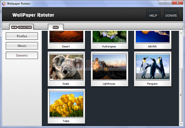
Task: Click the Koala caption text
Action: [x=66, y=84]
